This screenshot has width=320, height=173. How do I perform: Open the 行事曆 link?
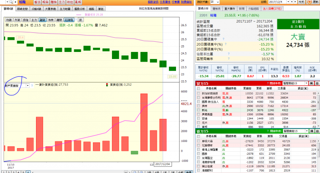click(176, 2)
